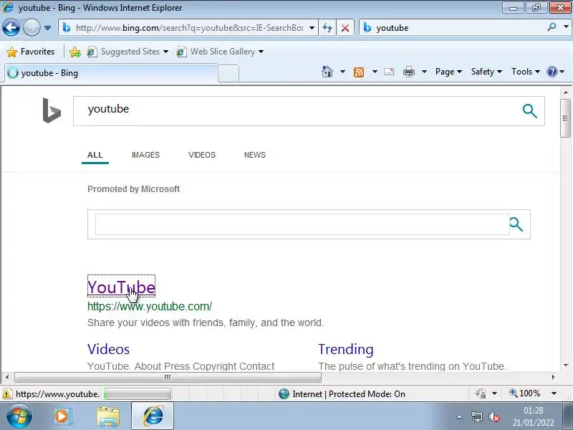Screen dimensions: 573x430
Task: Click the Read Mail envelope icon
Action: pyautogui.click(x=389, y=72)
